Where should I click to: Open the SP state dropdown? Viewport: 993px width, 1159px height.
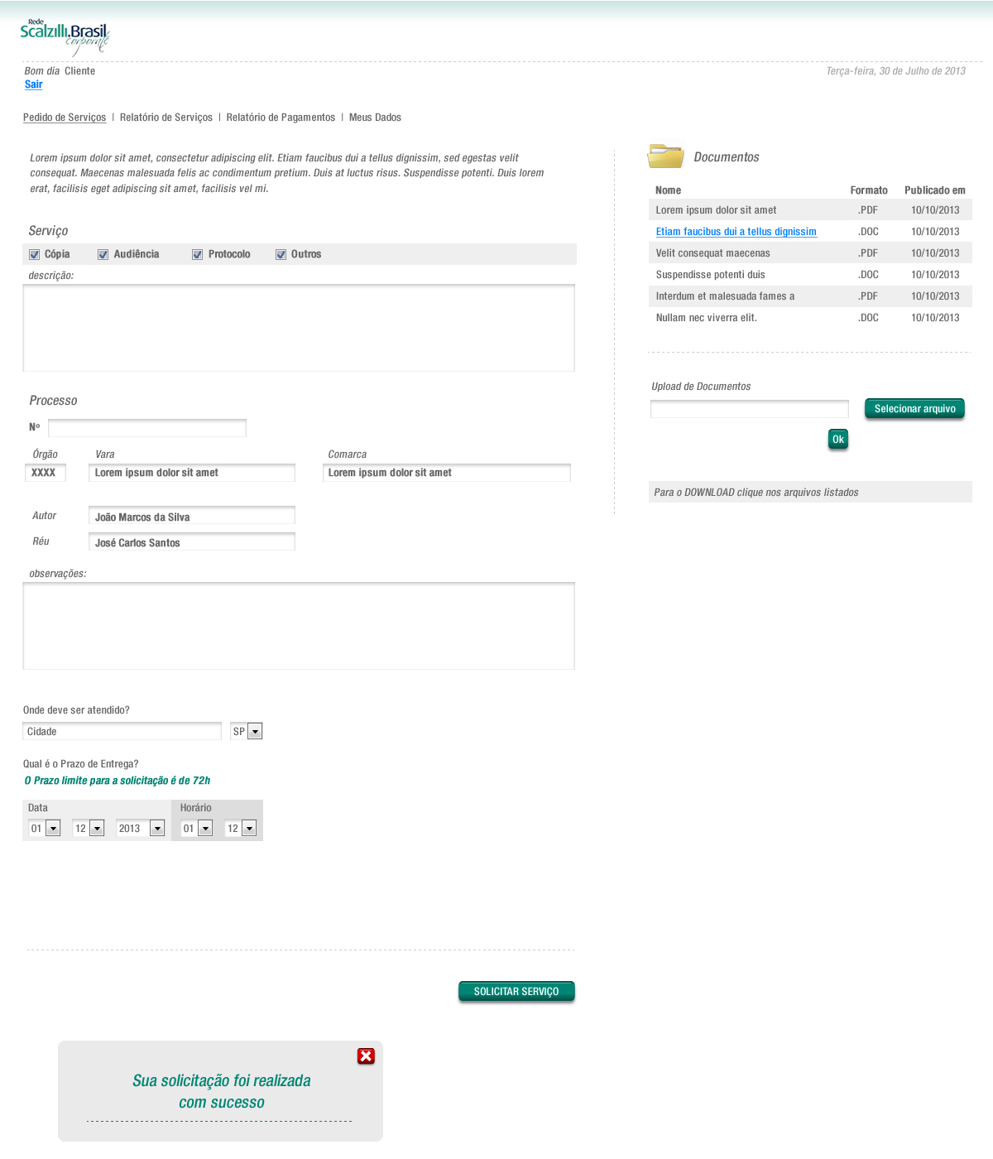tap(255, 732)
